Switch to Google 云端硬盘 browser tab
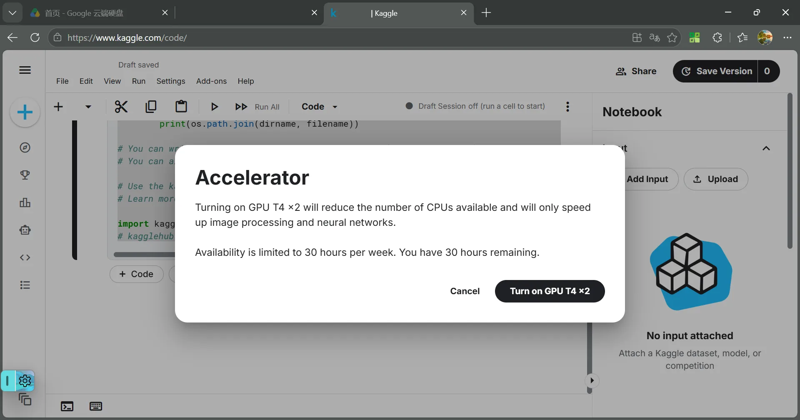 (x=99, y=13)
